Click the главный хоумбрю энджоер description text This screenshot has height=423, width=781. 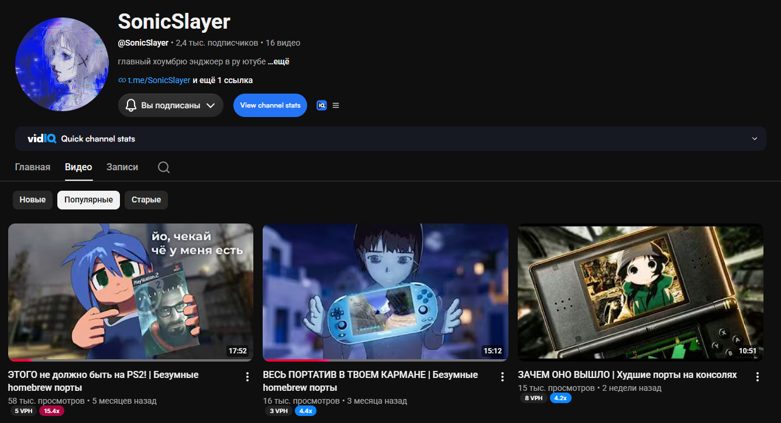click(192, 61)
